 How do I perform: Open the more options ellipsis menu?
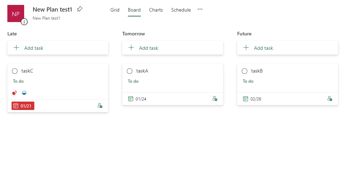200,9
